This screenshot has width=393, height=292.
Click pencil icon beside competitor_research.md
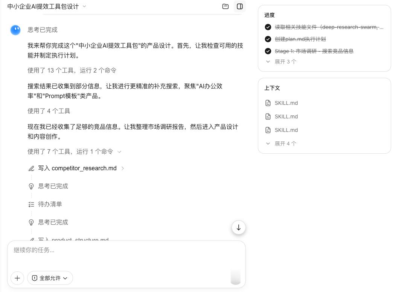point(31,169)
